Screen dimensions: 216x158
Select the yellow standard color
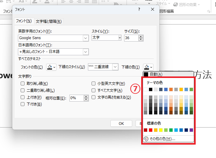click(161, 130)
